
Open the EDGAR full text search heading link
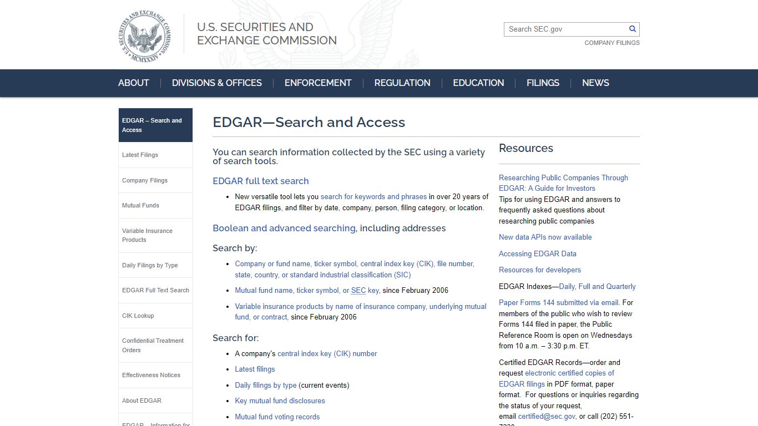pos(261,181)
